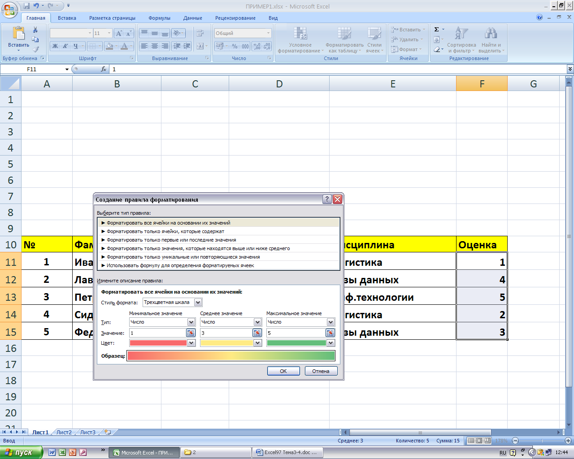
Task: Click the green maximum color swatch
Action: coord(296,343)
